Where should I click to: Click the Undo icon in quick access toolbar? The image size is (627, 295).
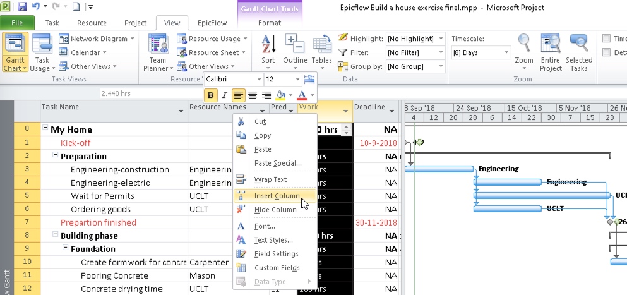coord(36,6)
